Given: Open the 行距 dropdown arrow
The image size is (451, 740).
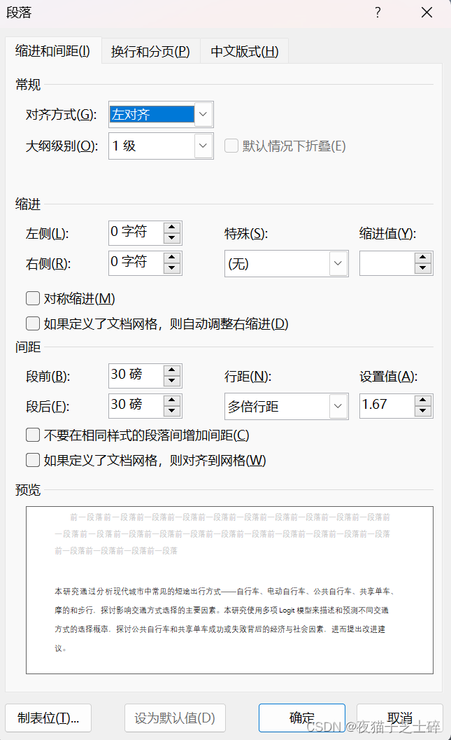Looking at the screenshot, I should pos(338,406).
